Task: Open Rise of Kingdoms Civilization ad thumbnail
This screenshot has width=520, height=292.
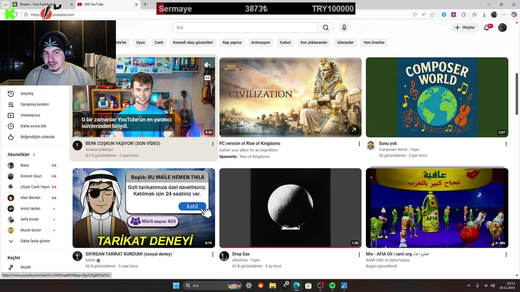Action: (290, 97)
